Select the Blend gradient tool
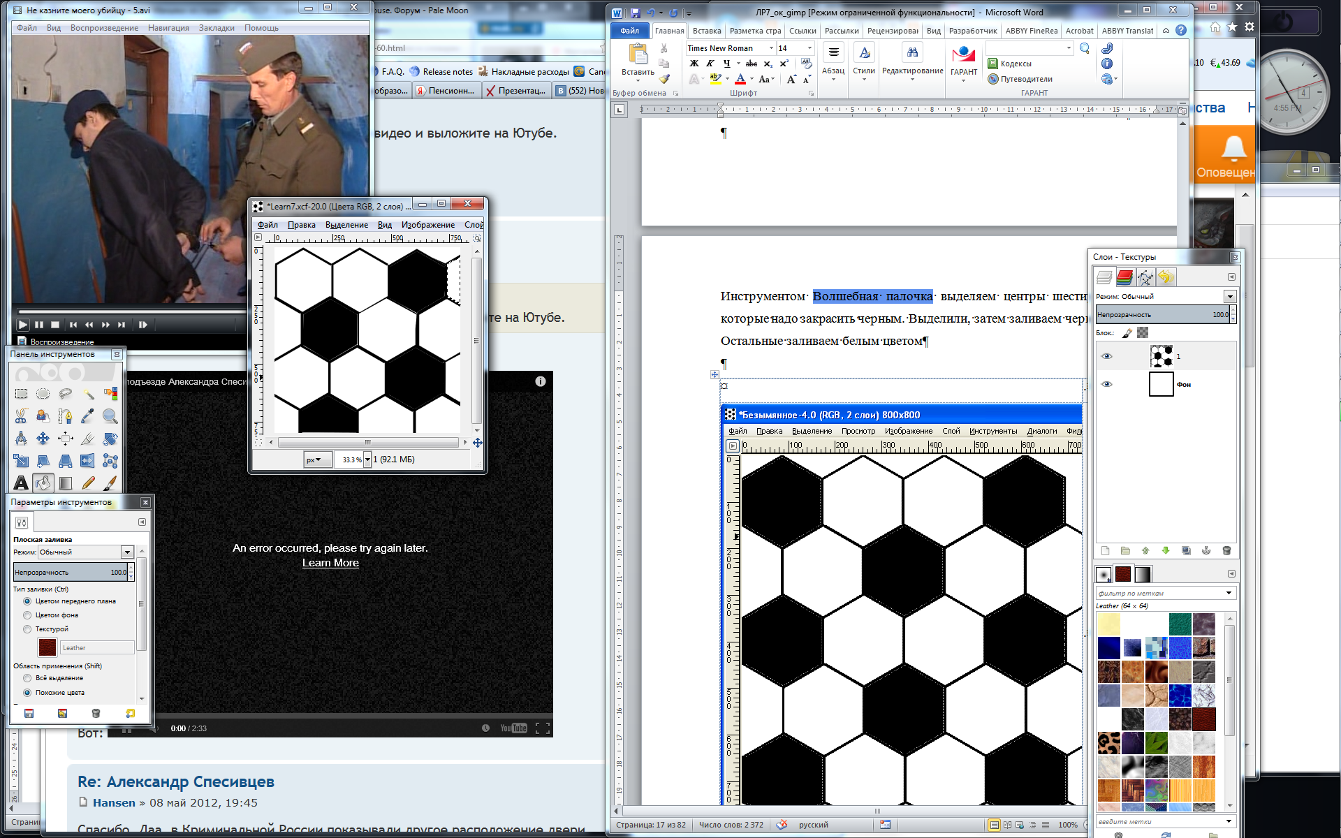Viewport: 1341px width, 838px height. coord(66,483)
